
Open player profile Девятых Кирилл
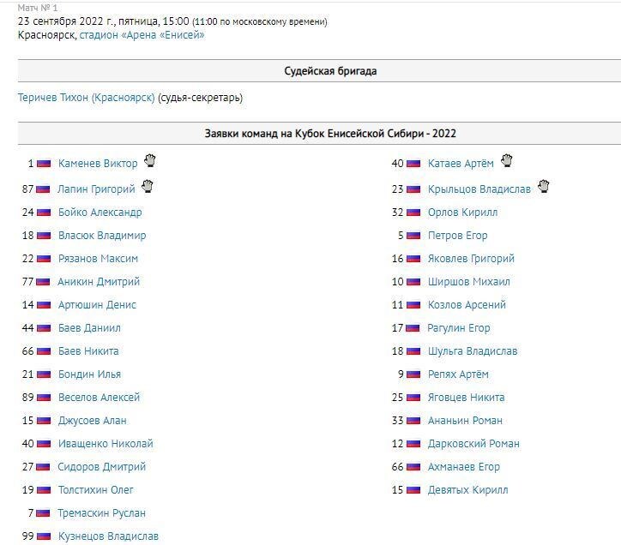tap(467, 490)
